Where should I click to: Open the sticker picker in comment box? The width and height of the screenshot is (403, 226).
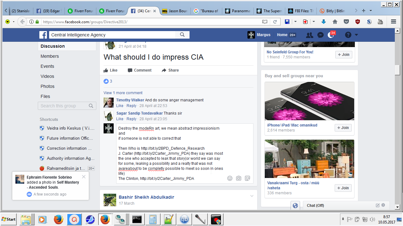pos(247,178)
